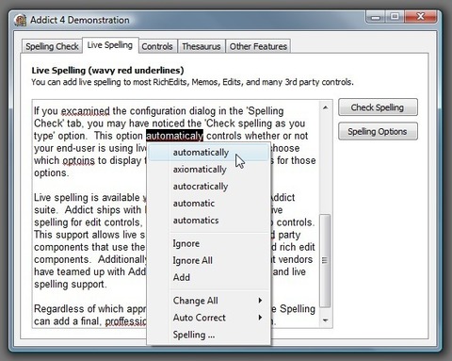The image size is (452, 361).
Task: Open the Thesaurus tab
Action: click(x=202, y=46)
